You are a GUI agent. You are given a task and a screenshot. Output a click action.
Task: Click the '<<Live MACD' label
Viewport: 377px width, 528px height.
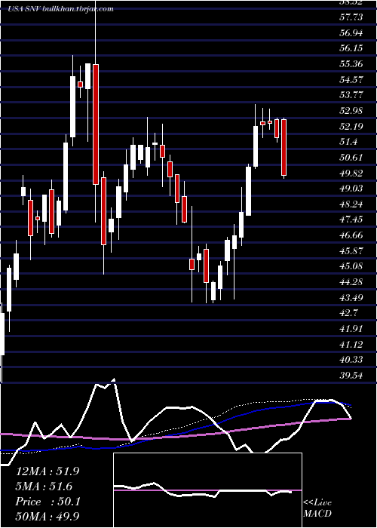[317, 508]
